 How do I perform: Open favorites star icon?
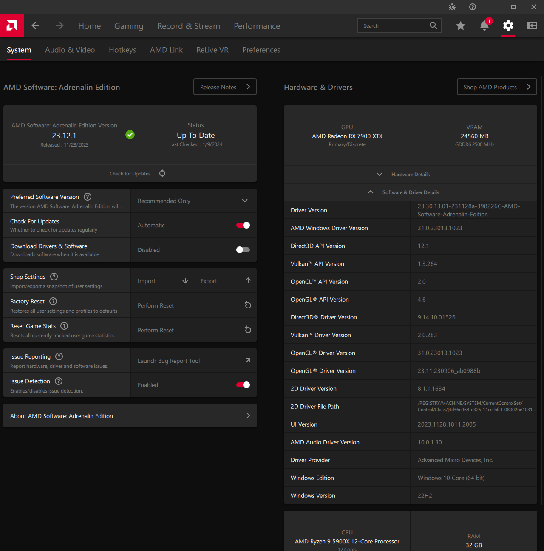(461, 26)
